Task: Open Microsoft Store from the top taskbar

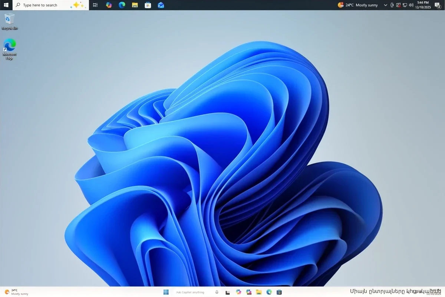Action: (148, 5)
